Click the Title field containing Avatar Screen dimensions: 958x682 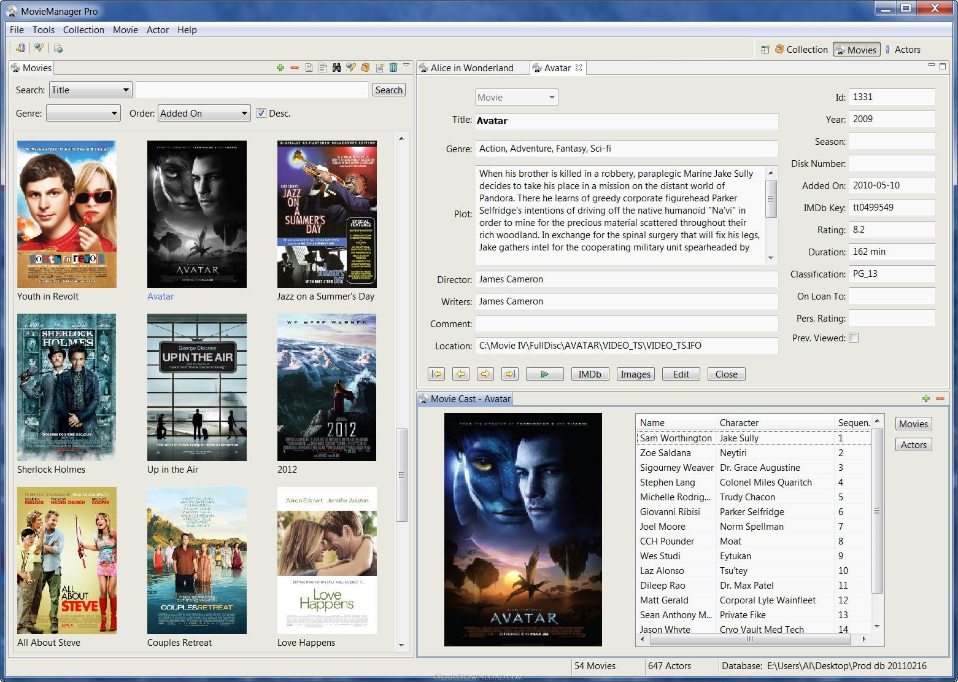tap(627, 121)
